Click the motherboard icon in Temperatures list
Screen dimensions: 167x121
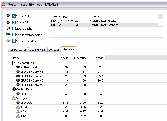point(18,67)
